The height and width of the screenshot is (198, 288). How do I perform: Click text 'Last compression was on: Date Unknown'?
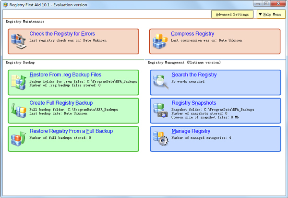(206, 40)
